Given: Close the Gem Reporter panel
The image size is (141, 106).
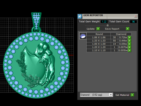Looking at the screenshot, I should click(x=136, y=16).
